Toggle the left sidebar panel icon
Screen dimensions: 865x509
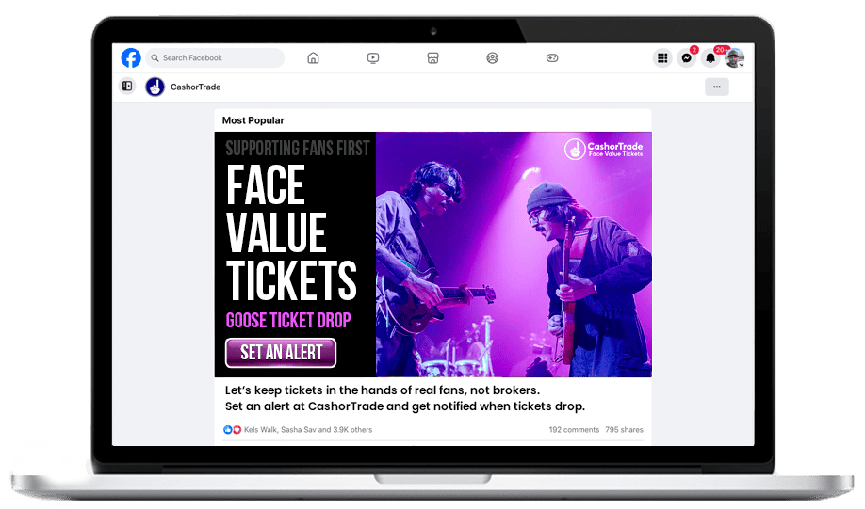click(127, 87)
